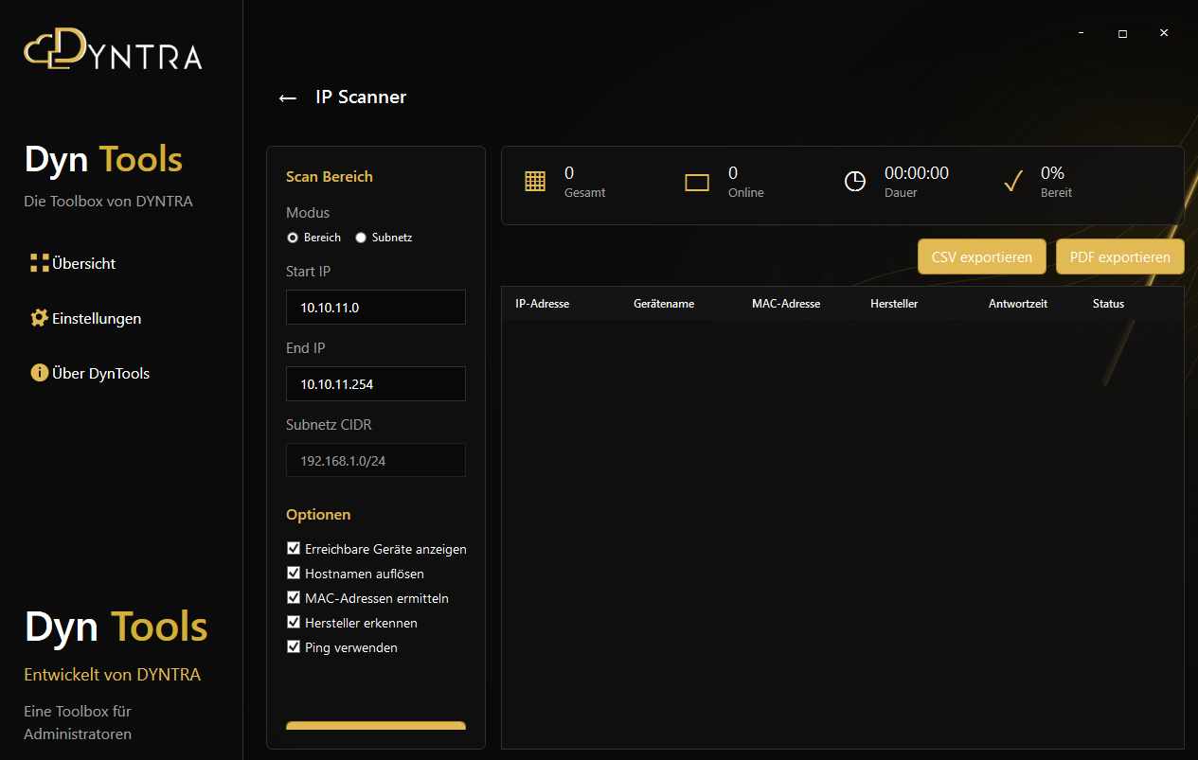Click the Bereit checkmark icon
The width and height of the screenshot is (1198, 760).
tap(1013, 181)
